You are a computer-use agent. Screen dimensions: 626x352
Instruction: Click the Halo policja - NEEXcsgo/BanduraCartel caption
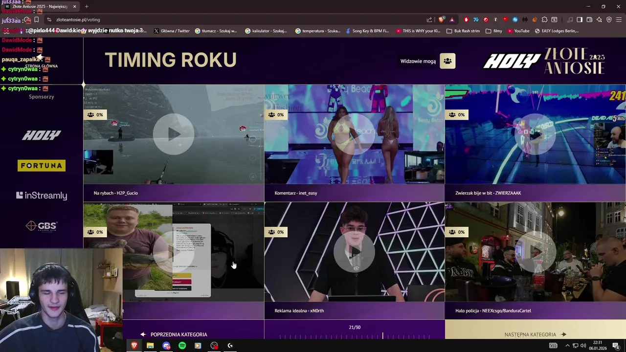(493, 310)
